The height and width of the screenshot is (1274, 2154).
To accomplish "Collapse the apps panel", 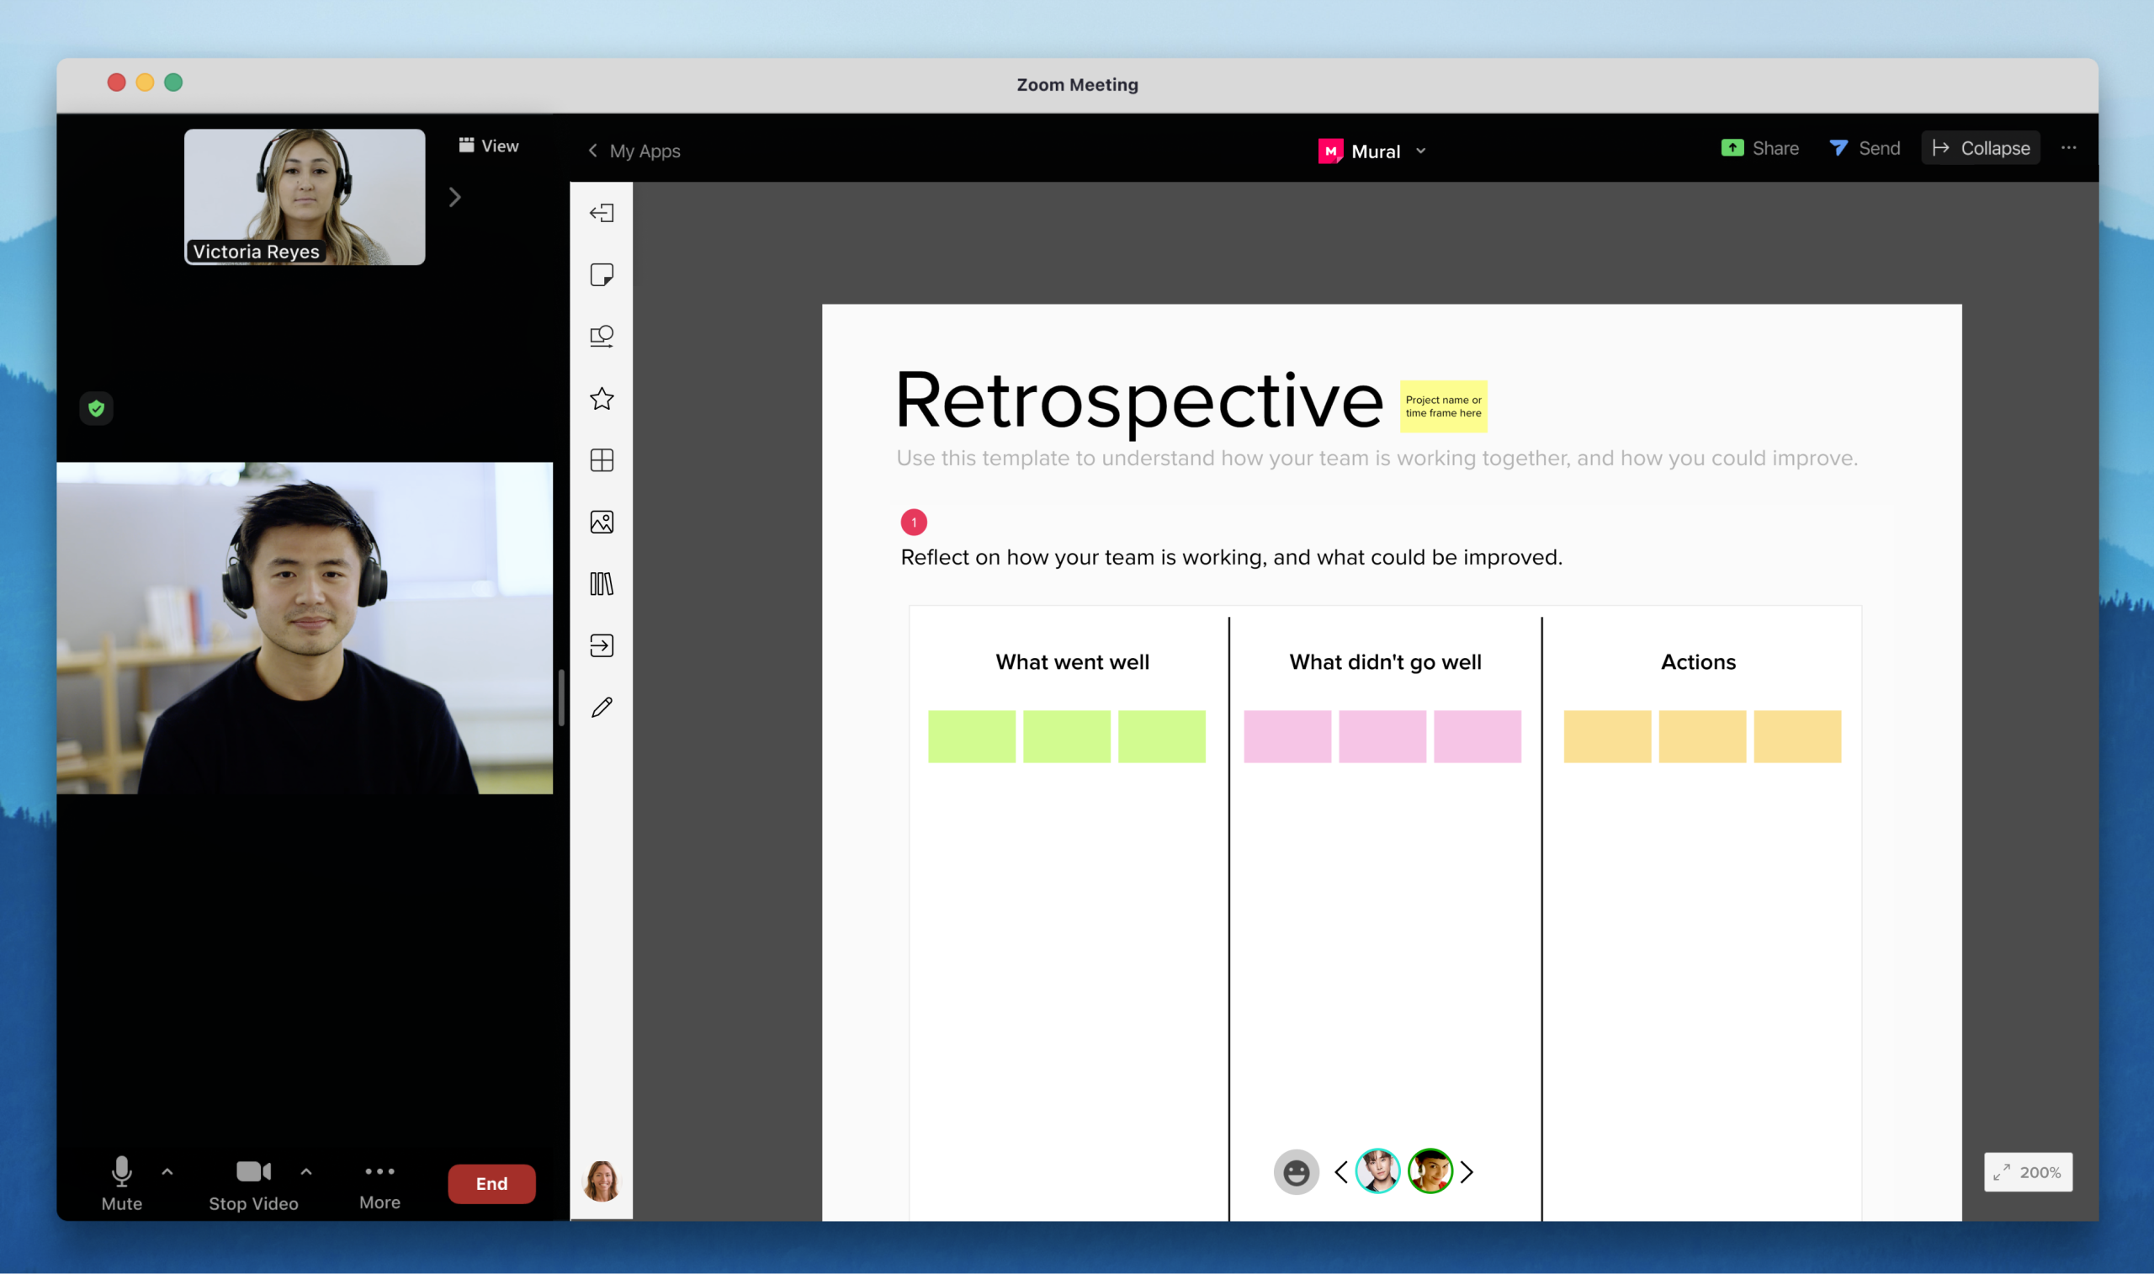I will (x=1981, y=148).
